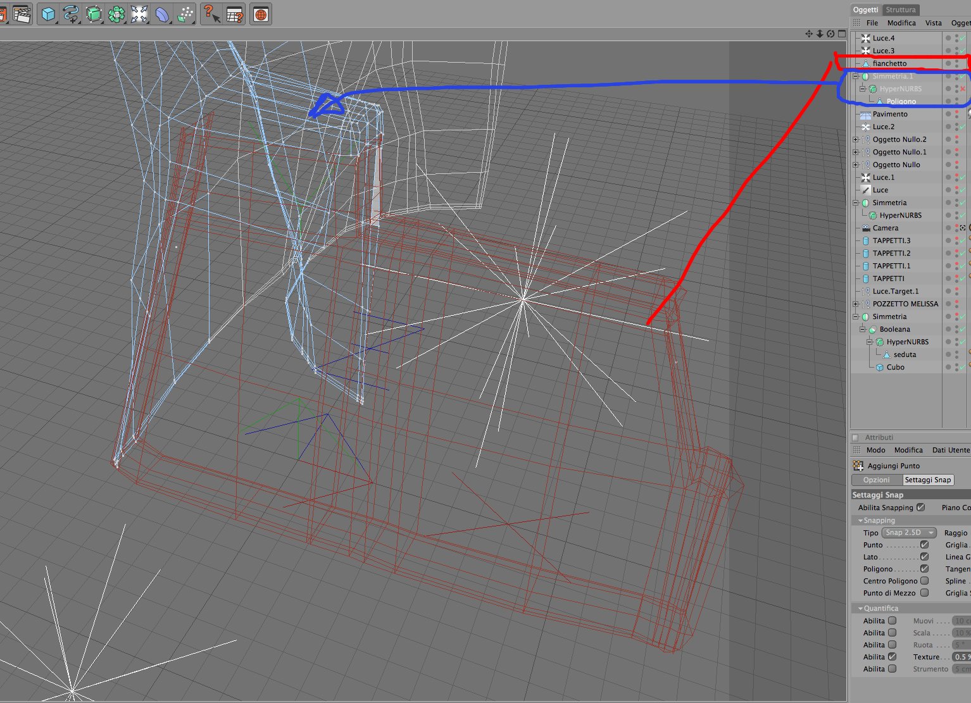This screenshot has height=703, width=971.
Task: Switch to the Opzioni tab button
Action: [877, 480]
